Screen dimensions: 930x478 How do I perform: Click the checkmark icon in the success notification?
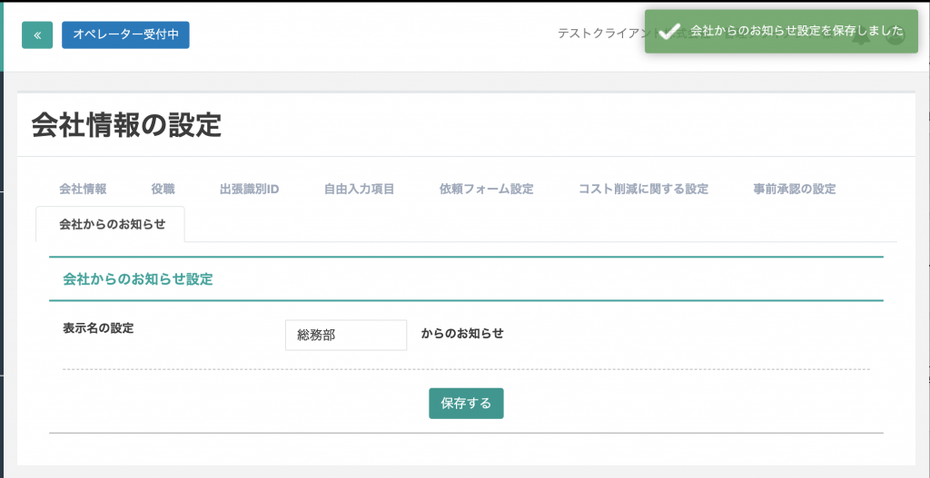[668, 32]
